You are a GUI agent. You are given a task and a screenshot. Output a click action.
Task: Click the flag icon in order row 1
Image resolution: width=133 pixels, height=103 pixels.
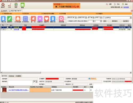click(x=11, y=27)
